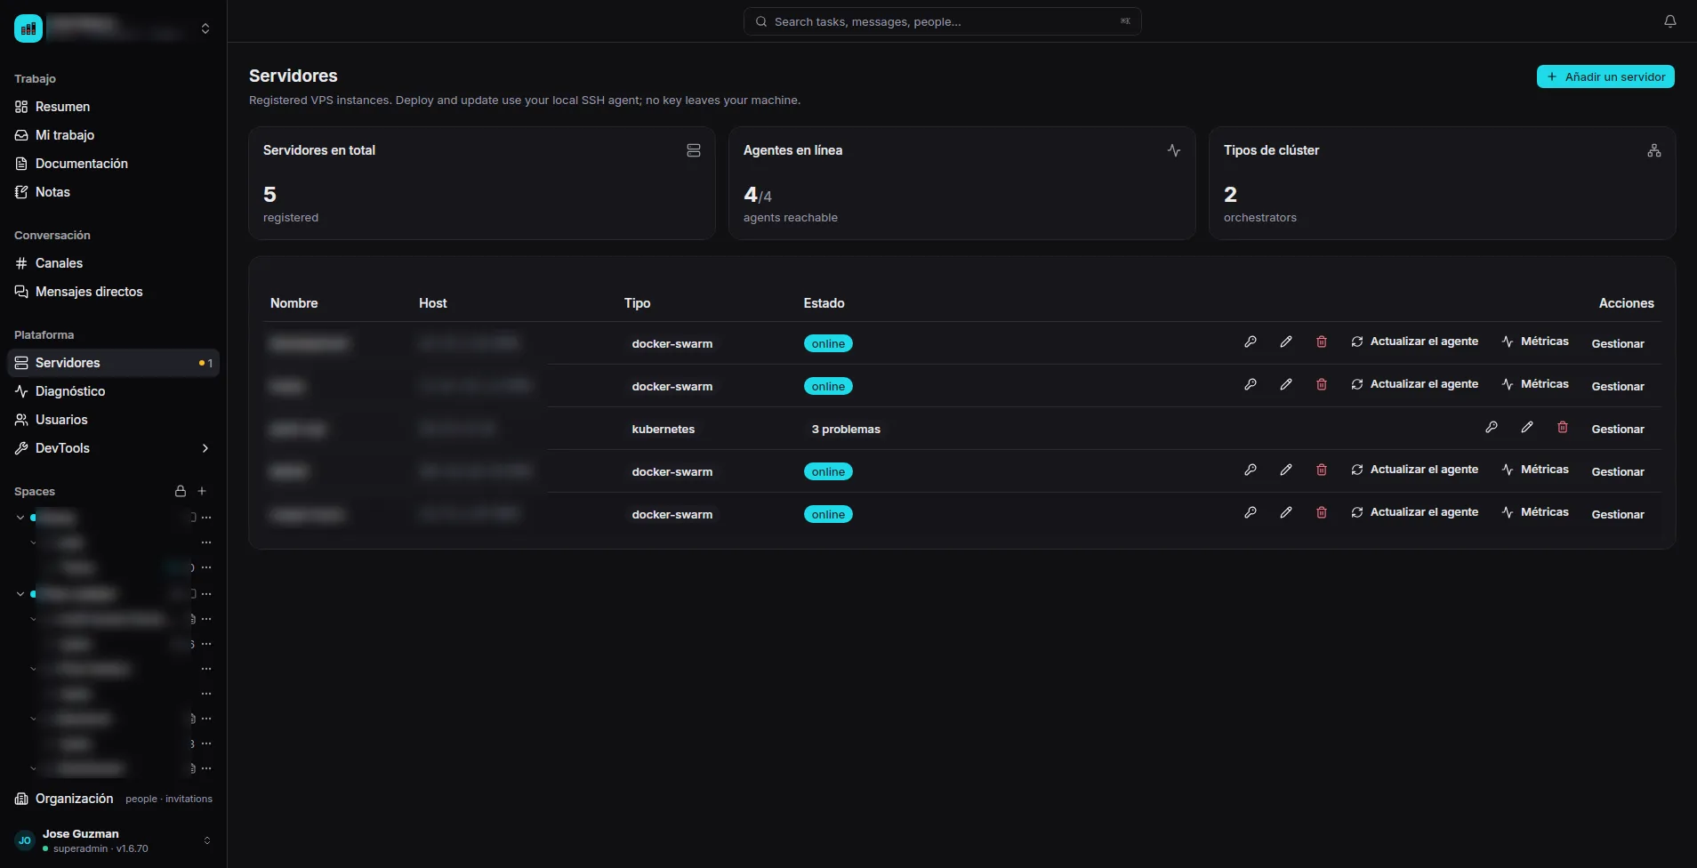1697x868 pixels.
Task: Click the 3 problemas status
Action: pyautogui.click(x=846, y=429)
